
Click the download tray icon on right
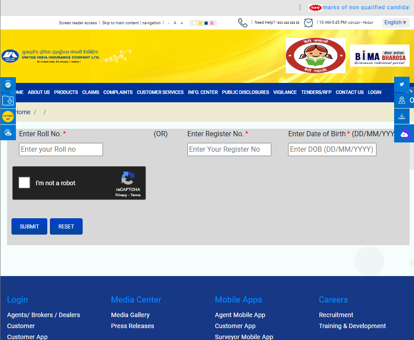point(402,116)
